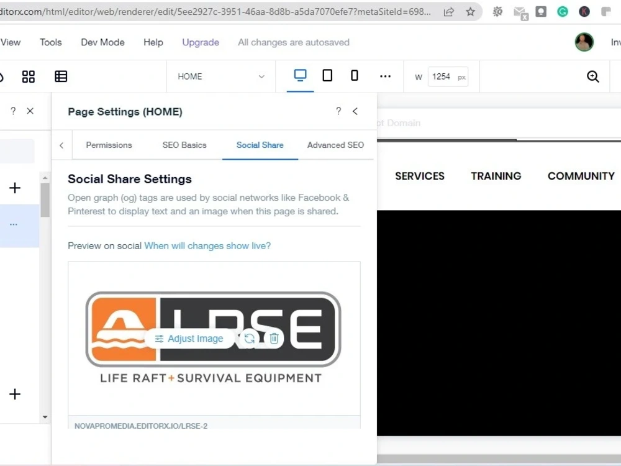Click Adjust Image button
621x466 pixels.
pos(189,339)
